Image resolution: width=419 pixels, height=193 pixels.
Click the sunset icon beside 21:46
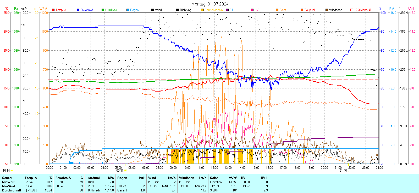[x=349, y=171]
